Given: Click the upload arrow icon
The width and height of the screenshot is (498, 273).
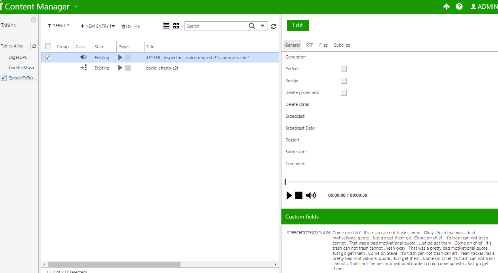Looking at the screenshot, I should [446, 7].
